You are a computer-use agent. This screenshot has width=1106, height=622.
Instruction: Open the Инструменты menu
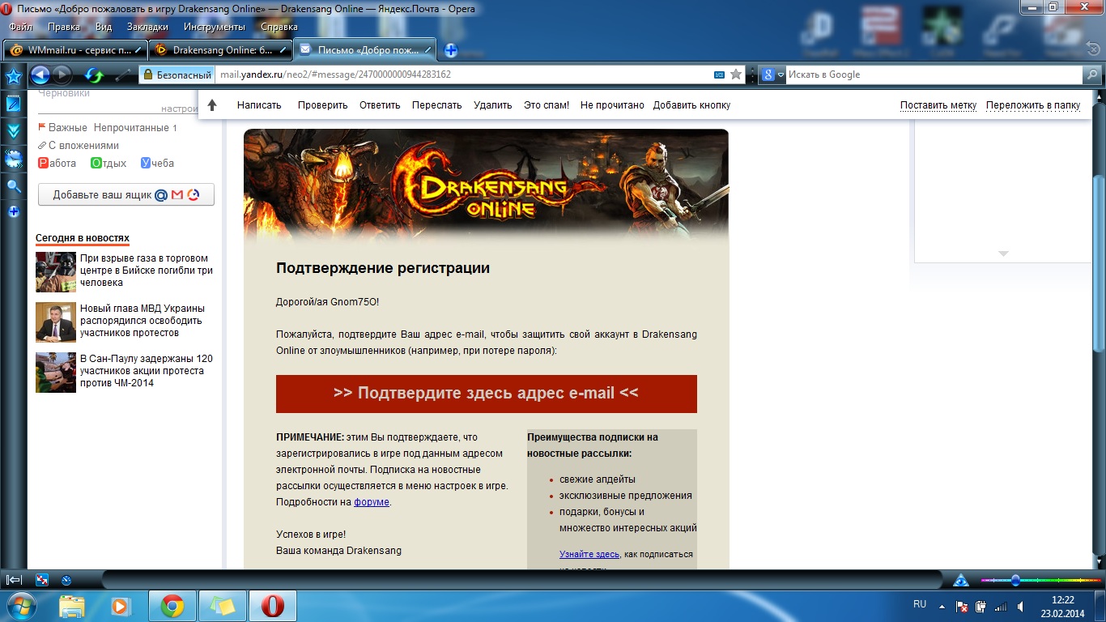click(214, 27)
